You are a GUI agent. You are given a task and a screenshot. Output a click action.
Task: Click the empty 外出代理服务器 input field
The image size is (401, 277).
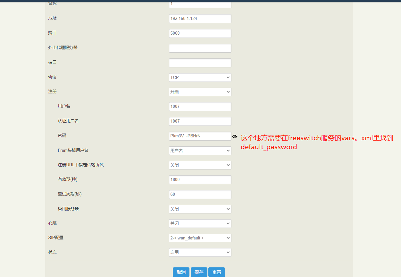(x=200, y=48)
